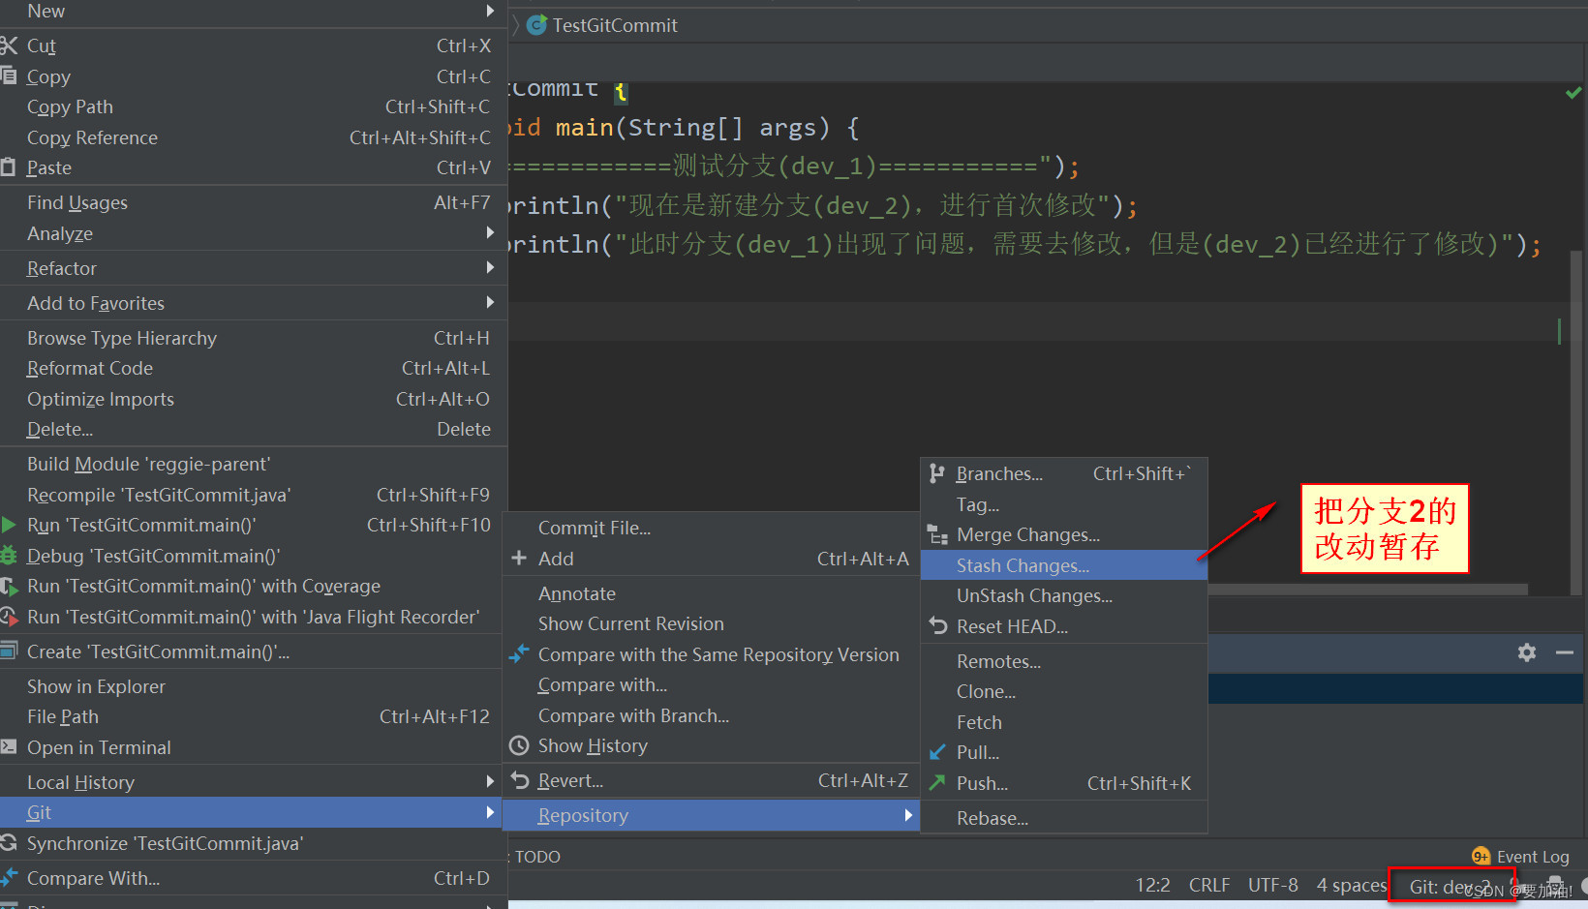Click the Compare With diff icon
Image resolution: width=1588 pixels, height=909 pixels.
pos(9,878)
